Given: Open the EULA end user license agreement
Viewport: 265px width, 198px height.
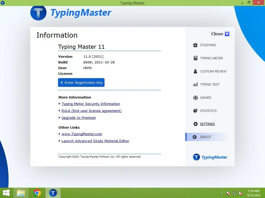Looking at the screenshot, I should (x=92, y=111).
